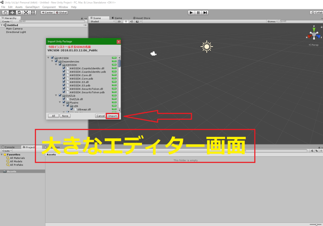This screenshot has height=226, width=323.
Task: Select the Main Camera gizmo in scene
Action: click(x=153, y=54)
